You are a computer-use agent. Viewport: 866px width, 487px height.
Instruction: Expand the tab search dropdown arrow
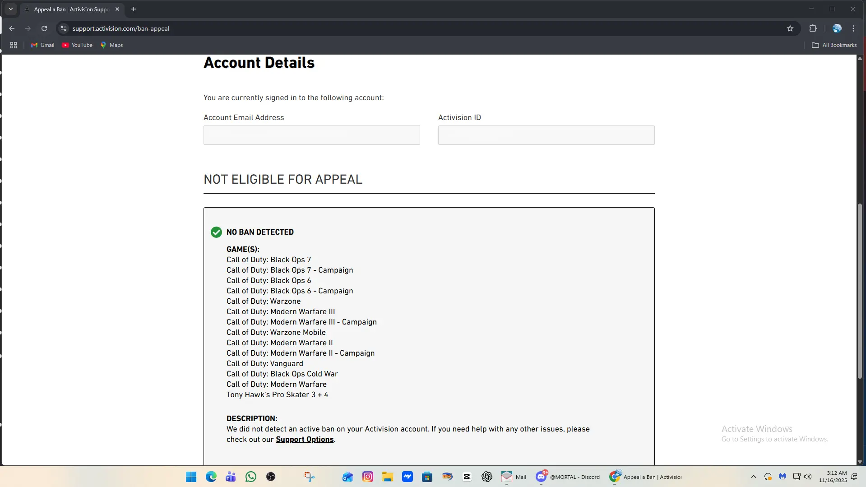point(11,9)
